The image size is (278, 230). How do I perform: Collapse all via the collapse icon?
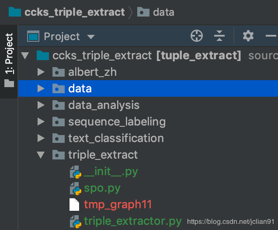click(219, 36)
